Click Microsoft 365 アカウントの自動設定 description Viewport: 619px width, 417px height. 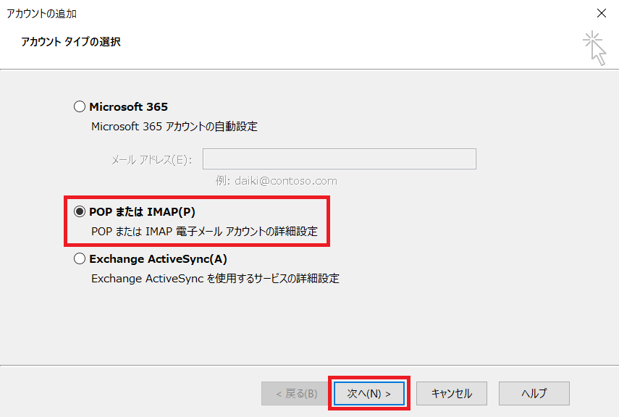174,127
